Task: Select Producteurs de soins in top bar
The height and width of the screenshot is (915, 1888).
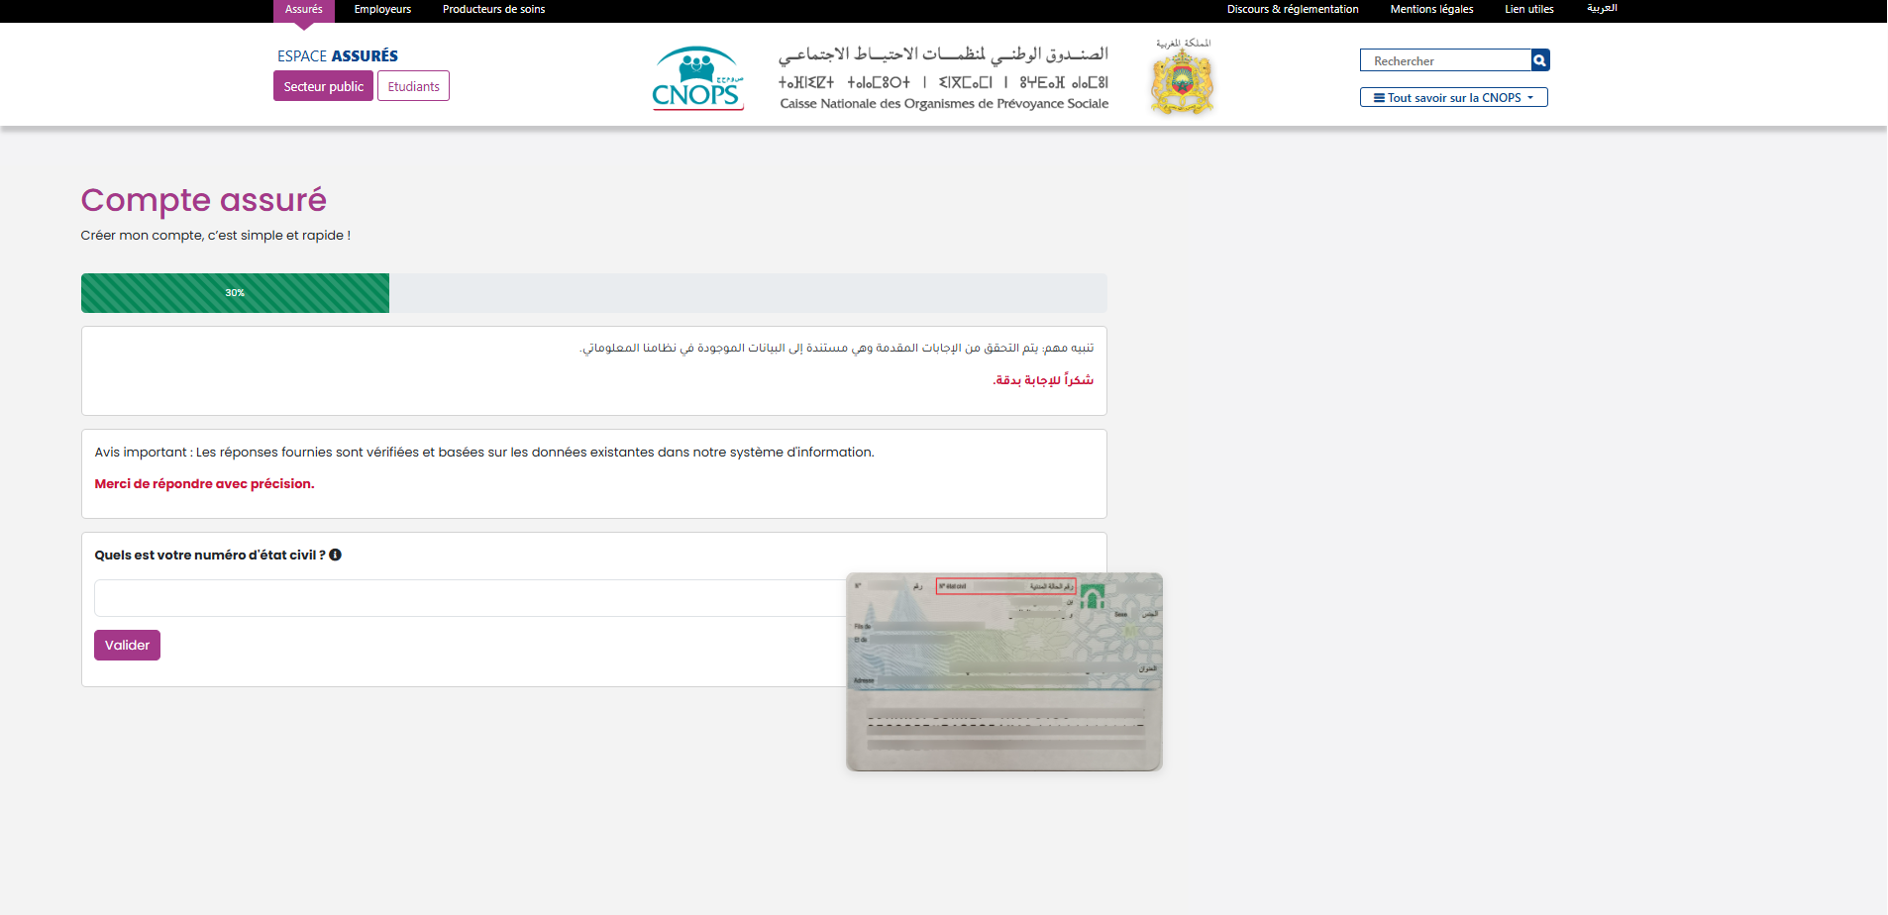Action: (493, 10)
